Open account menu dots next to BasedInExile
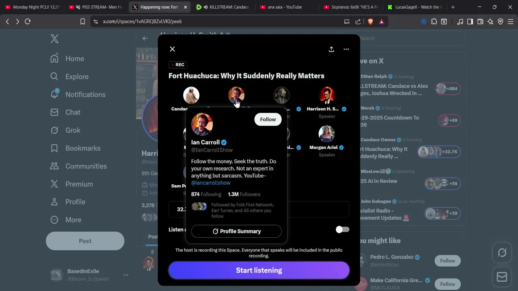This screenshot has height=291, width=518. tap(126, 275)
